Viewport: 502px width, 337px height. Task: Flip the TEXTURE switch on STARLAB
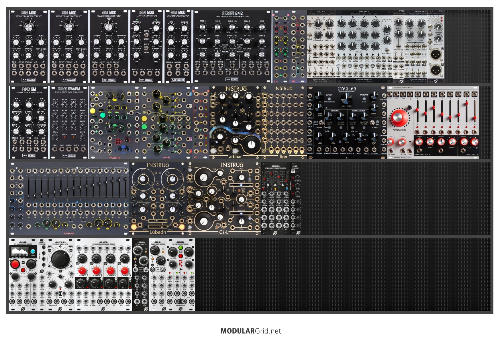321,123
